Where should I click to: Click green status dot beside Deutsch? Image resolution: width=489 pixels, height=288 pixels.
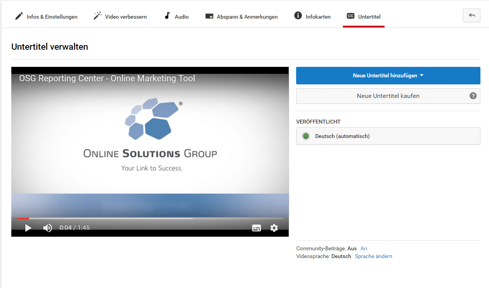(306, 136)
